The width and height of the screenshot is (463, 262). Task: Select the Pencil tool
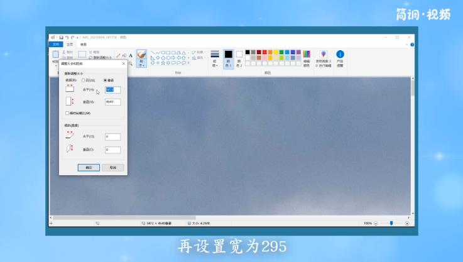[x=118, y=55]
